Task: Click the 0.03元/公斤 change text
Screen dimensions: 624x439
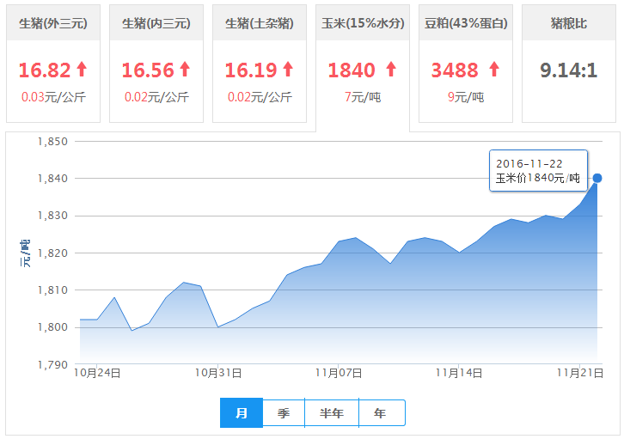Action: tap(53, 97)
